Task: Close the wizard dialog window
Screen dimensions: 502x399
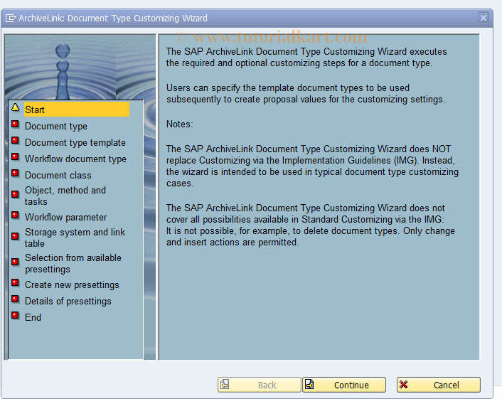Action: [484, 18]
